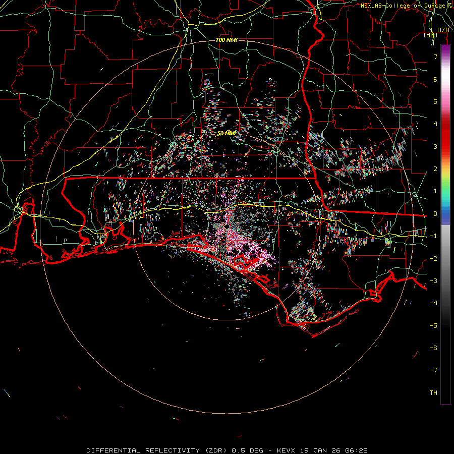Select the scale value 5 label

pos(435,101)
